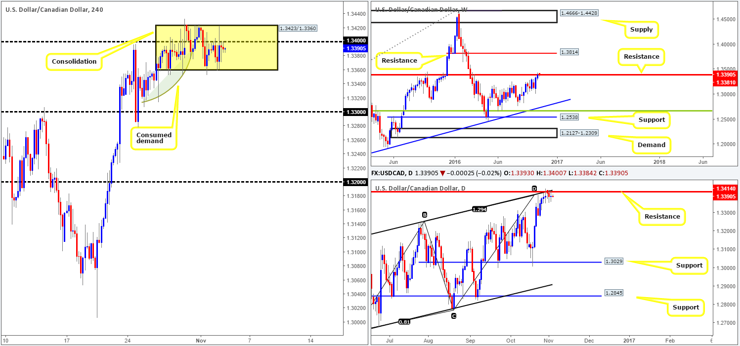The height and width of the screenshot is (346, 740).
Task: Click the 1.2538 support level label
Action: pyautogui.click(x=569, y=117)
